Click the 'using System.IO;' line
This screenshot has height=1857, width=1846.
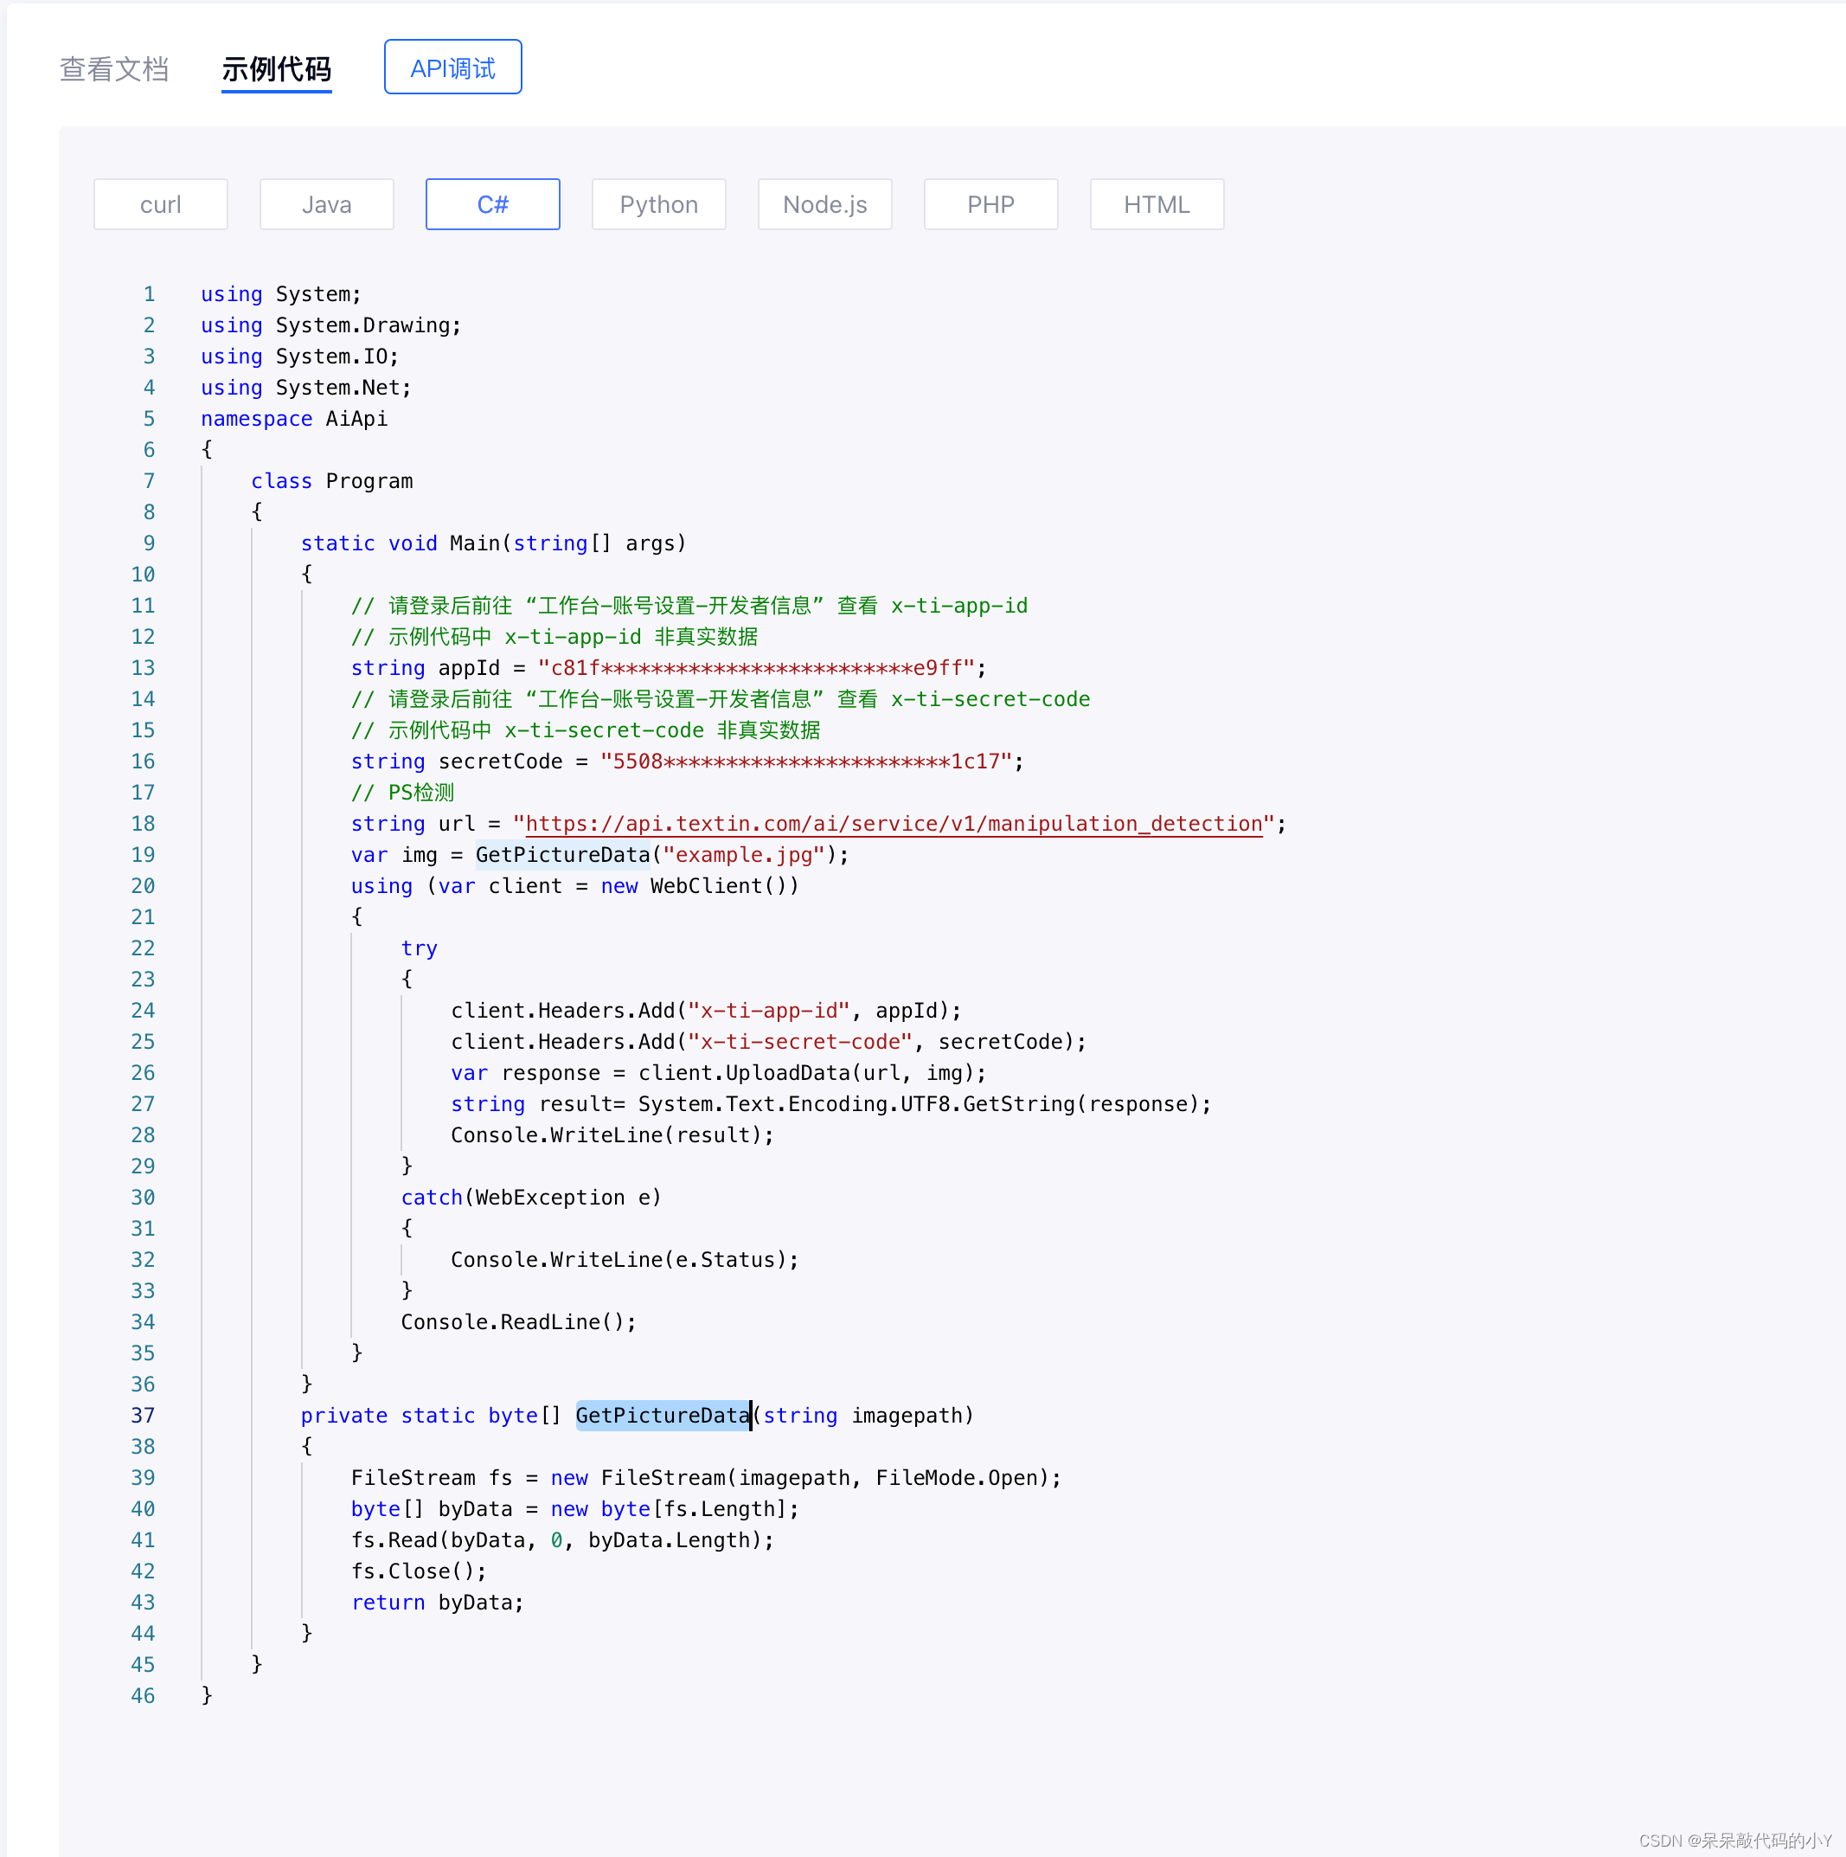(x=300, y=357)
